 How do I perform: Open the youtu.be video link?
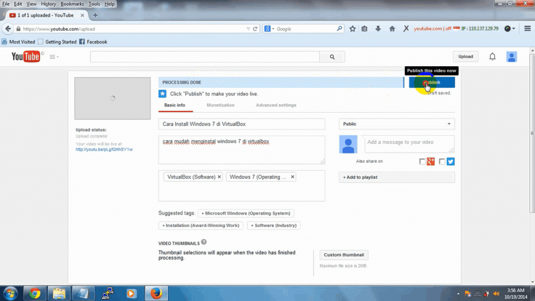point(104,150)
